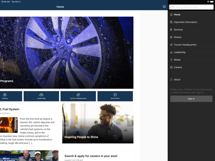The image size is (215, 161).
Task: Open Tucson Headquarters in side menu
Action: coord(191,45)
